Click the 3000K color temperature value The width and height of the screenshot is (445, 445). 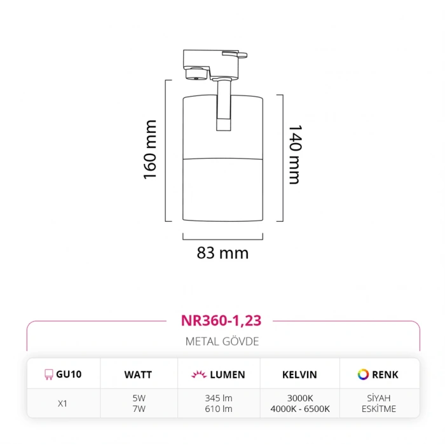[x=299, y=399]
